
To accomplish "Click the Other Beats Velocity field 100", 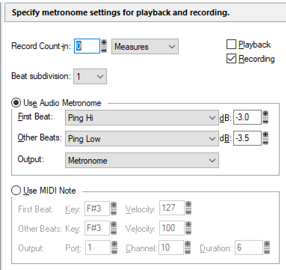I will click(x=172, y=228).
